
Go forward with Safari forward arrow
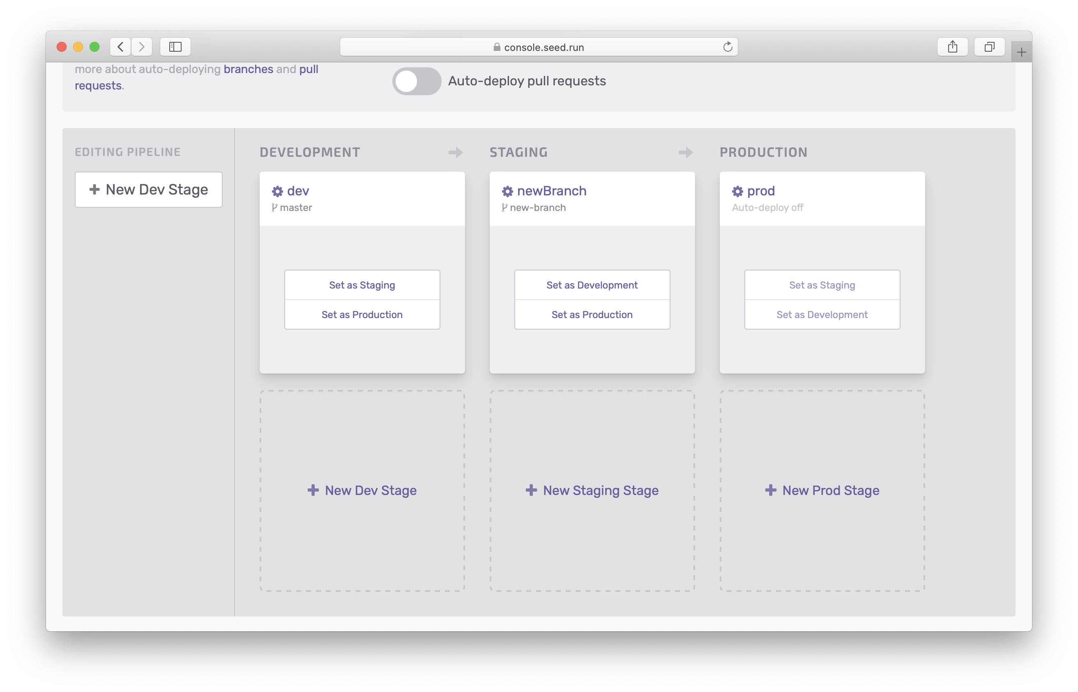click(x=142, y=47)
